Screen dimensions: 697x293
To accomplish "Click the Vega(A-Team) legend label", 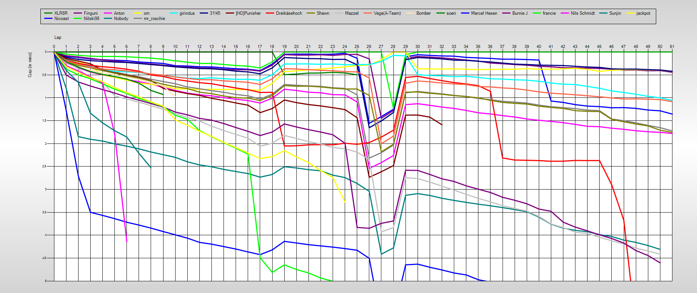I will pyautogui.click(x=387, y=13).
